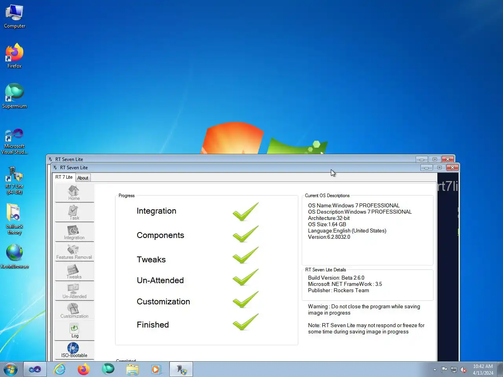Close the back RT Seven Lite window
Viewport: 503px width, 377px height.
[x=448, y=159]
